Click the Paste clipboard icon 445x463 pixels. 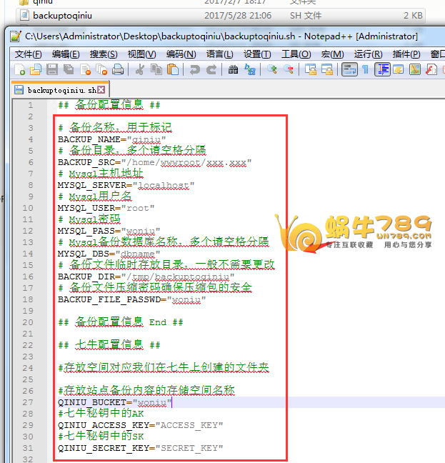tap(172, 69)
